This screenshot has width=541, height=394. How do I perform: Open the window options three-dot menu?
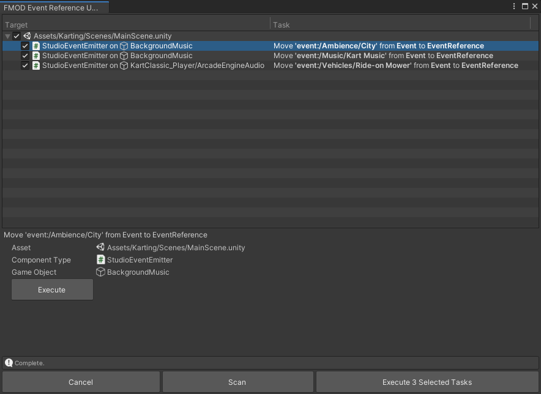[x=513, y=6]
